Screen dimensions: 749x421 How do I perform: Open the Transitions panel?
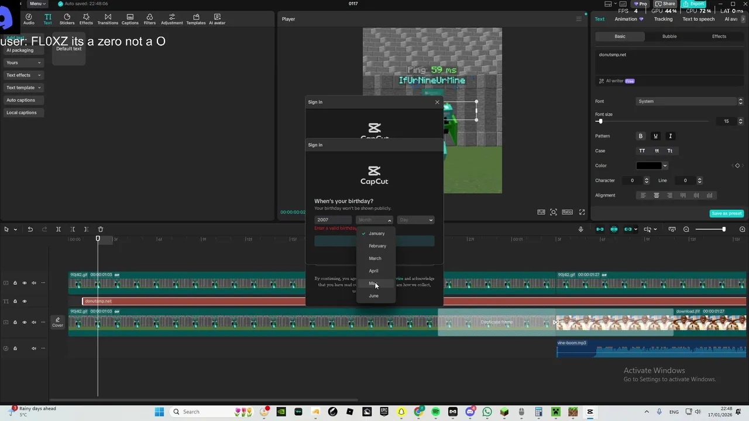pyautogui.click(x=108, y=19)
